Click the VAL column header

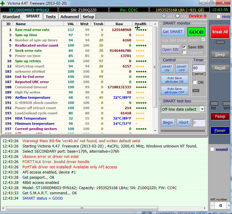(x=71, y=24)
